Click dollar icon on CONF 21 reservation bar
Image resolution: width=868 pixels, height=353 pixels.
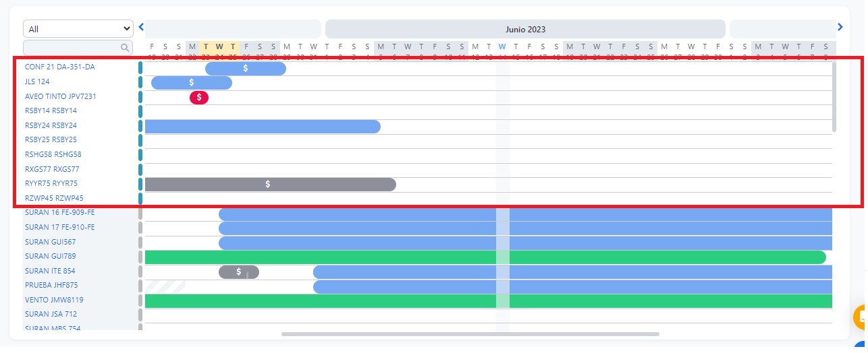(246, 69)
